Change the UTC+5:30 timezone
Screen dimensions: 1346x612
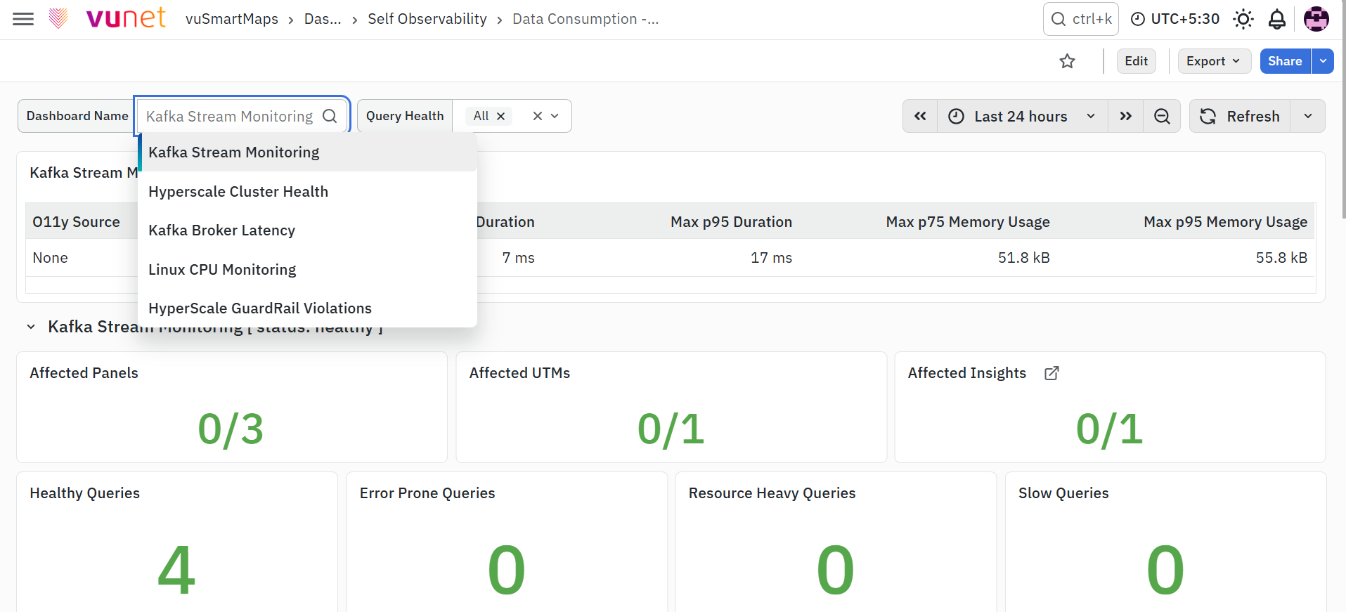pyautogui.click(x=1175, y=19)
